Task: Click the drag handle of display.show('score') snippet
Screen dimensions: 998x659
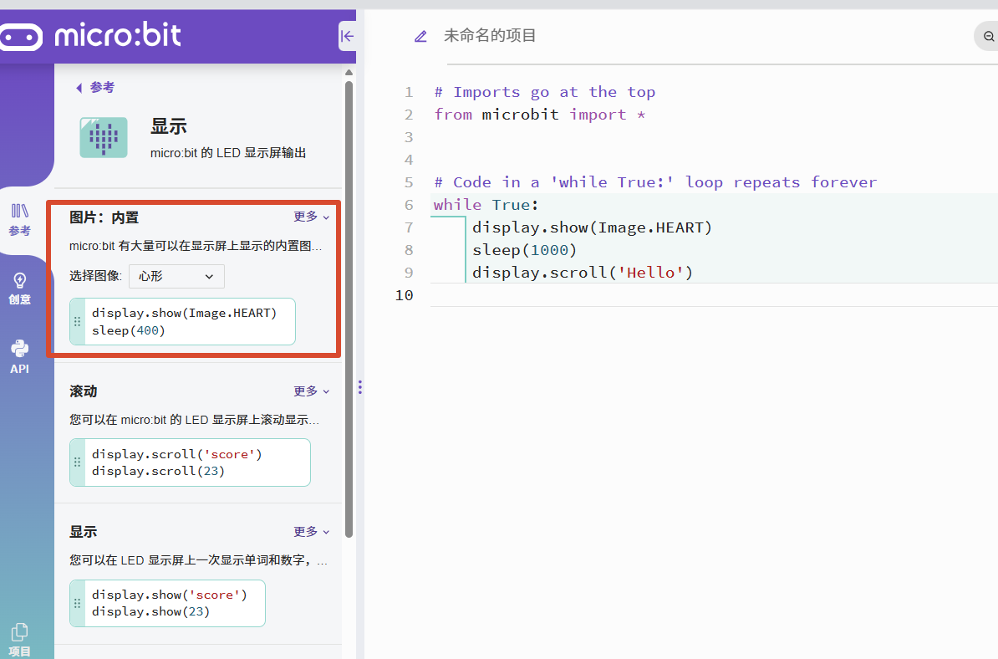Action: (x=77, y=603)
